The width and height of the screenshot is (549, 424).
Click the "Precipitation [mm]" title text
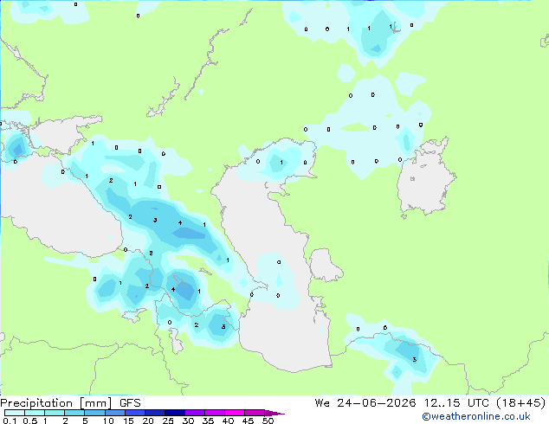(x=56, y=403)
